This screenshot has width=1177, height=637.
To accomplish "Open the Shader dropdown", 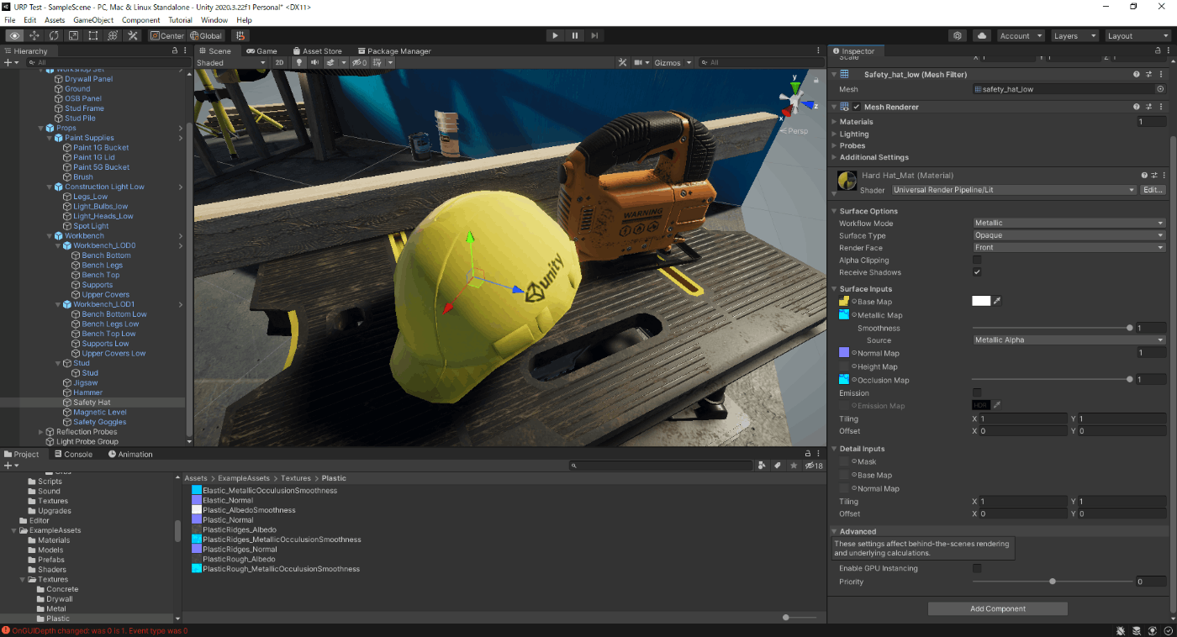I will [1013, 190].
